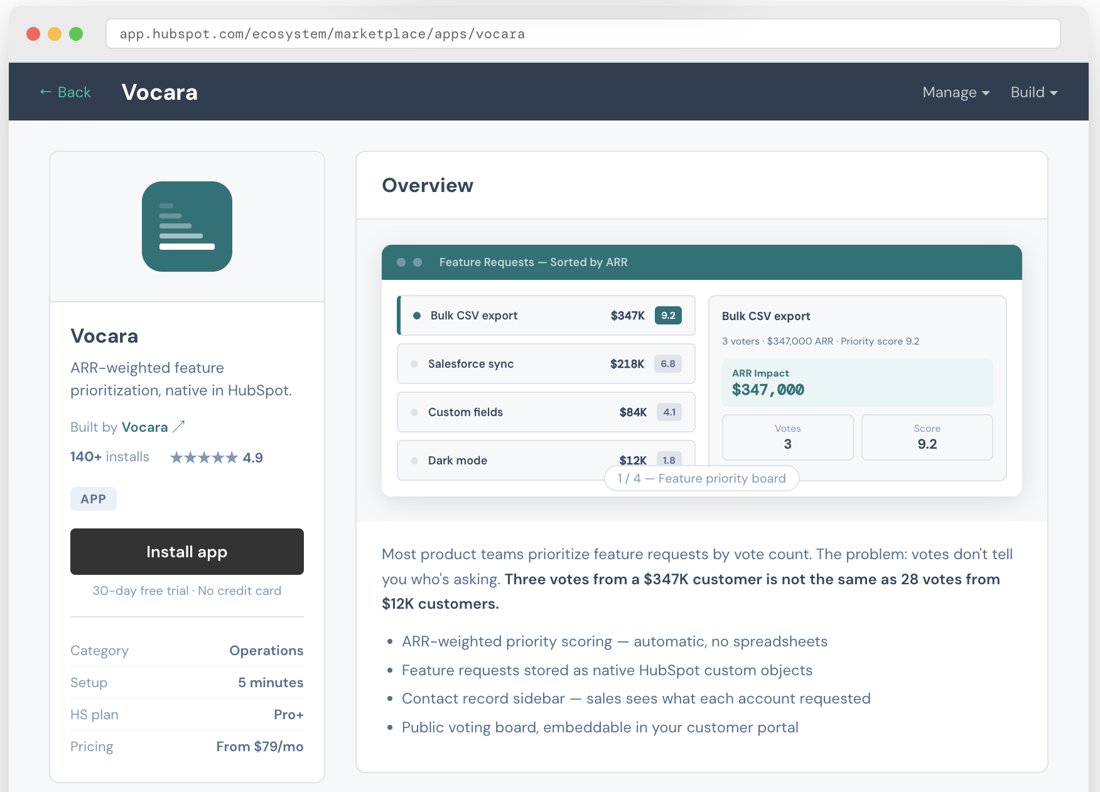This screenshot has width=1100, height=792.
Task: Click the 1/4 Feature priority board pager
Action: click(x=701, y=478)
